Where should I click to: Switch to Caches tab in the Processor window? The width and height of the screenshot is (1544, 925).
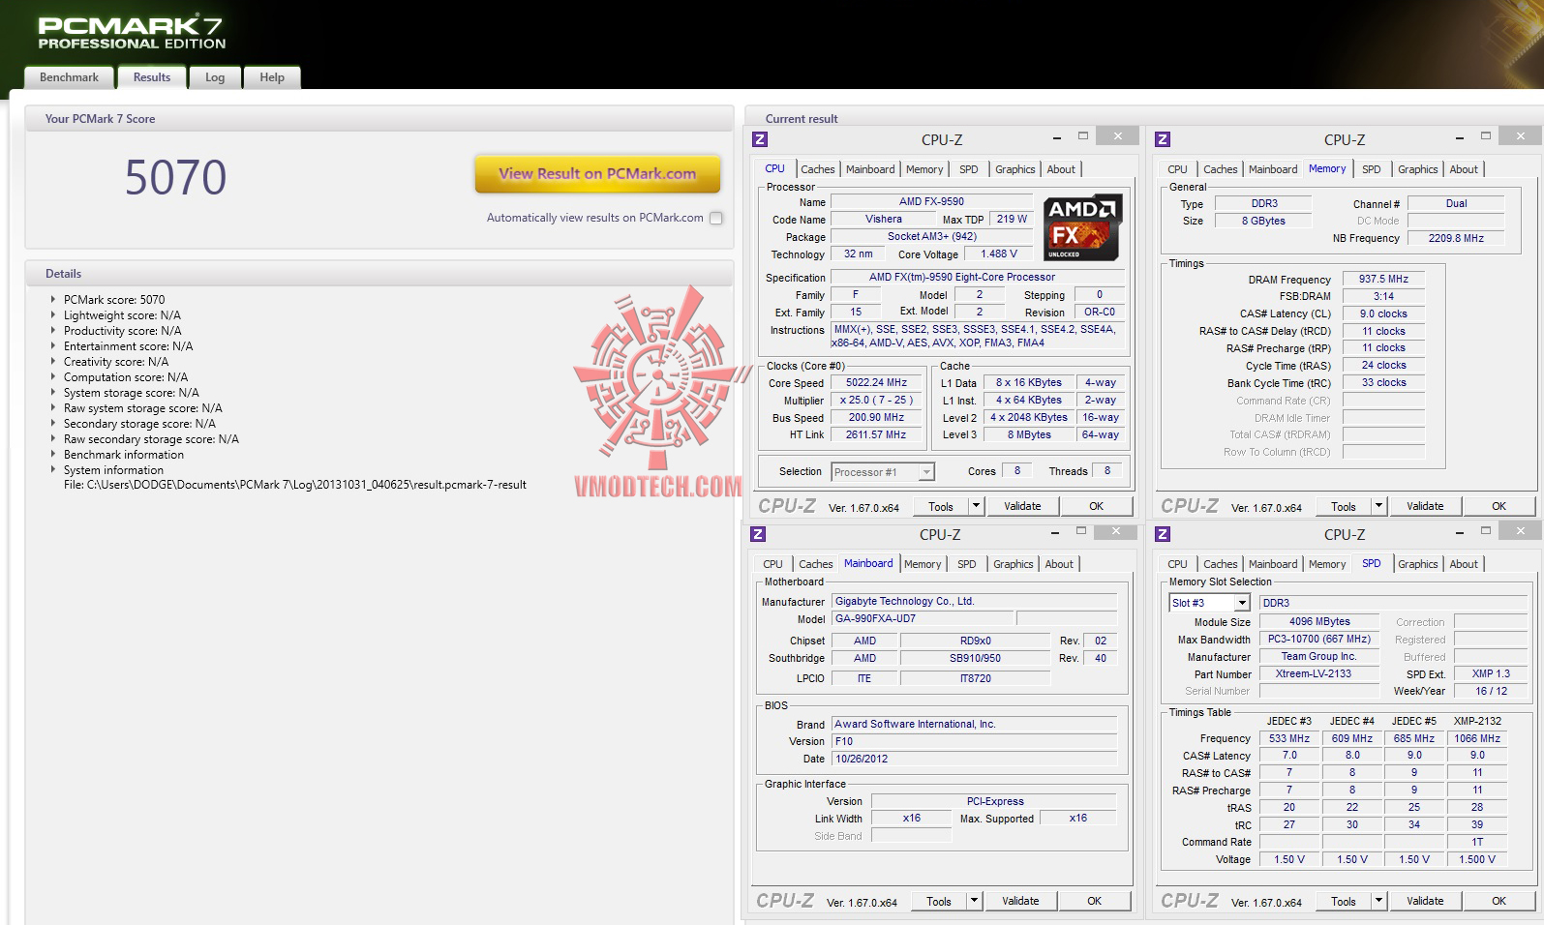point(818,169)
